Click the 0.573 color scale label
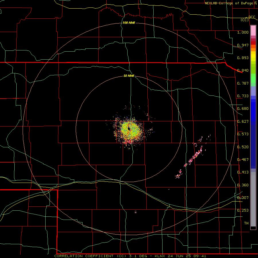The image size is (258, 258). (243, 134)
